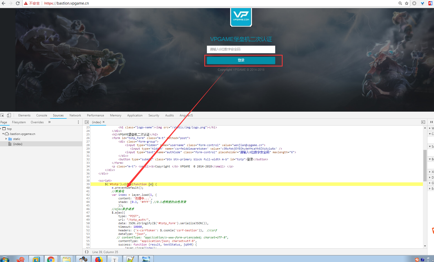434x262 pixels.
Task: Open the Notepad++ taskbar icon
Action: 130,259
